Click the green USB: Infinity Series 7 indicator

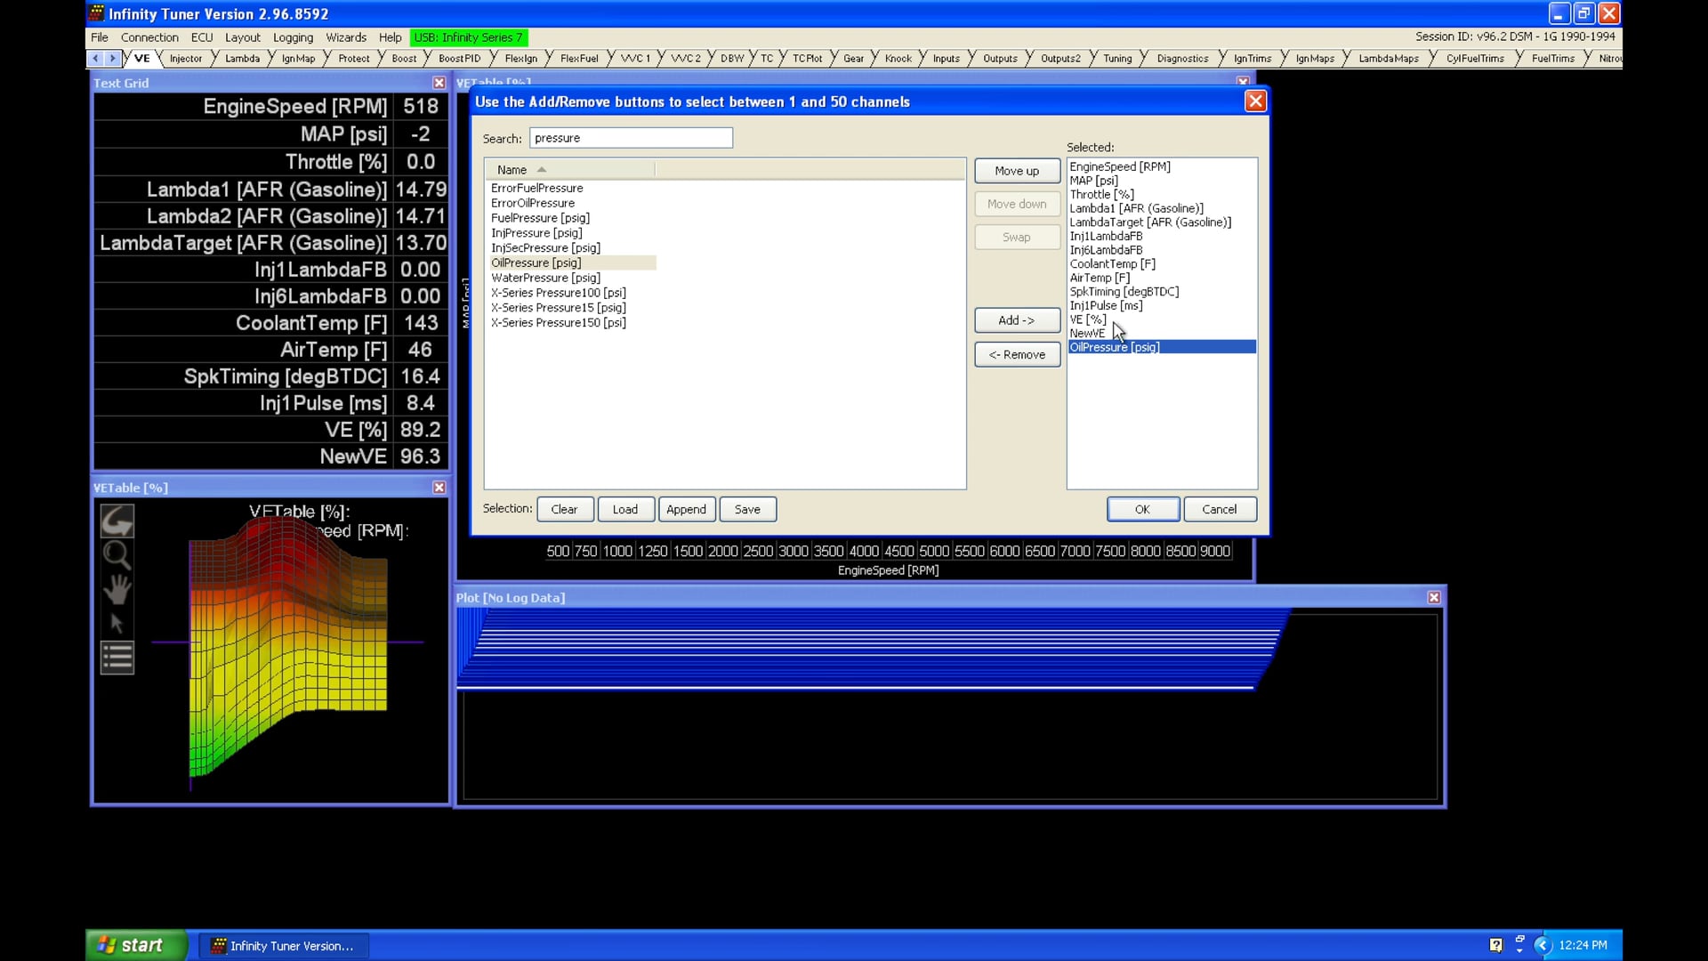tap(469, 37)
